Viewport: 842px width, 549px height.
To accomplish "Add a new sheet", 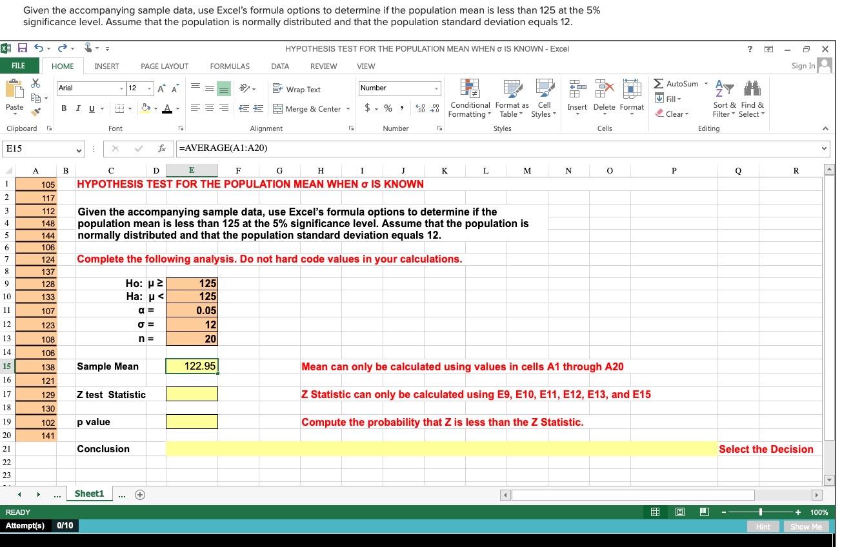I will click(139, 495).
